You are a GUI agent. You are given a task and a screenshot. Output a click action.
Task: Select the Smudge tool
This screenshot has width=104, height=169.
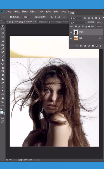[3, 75]
